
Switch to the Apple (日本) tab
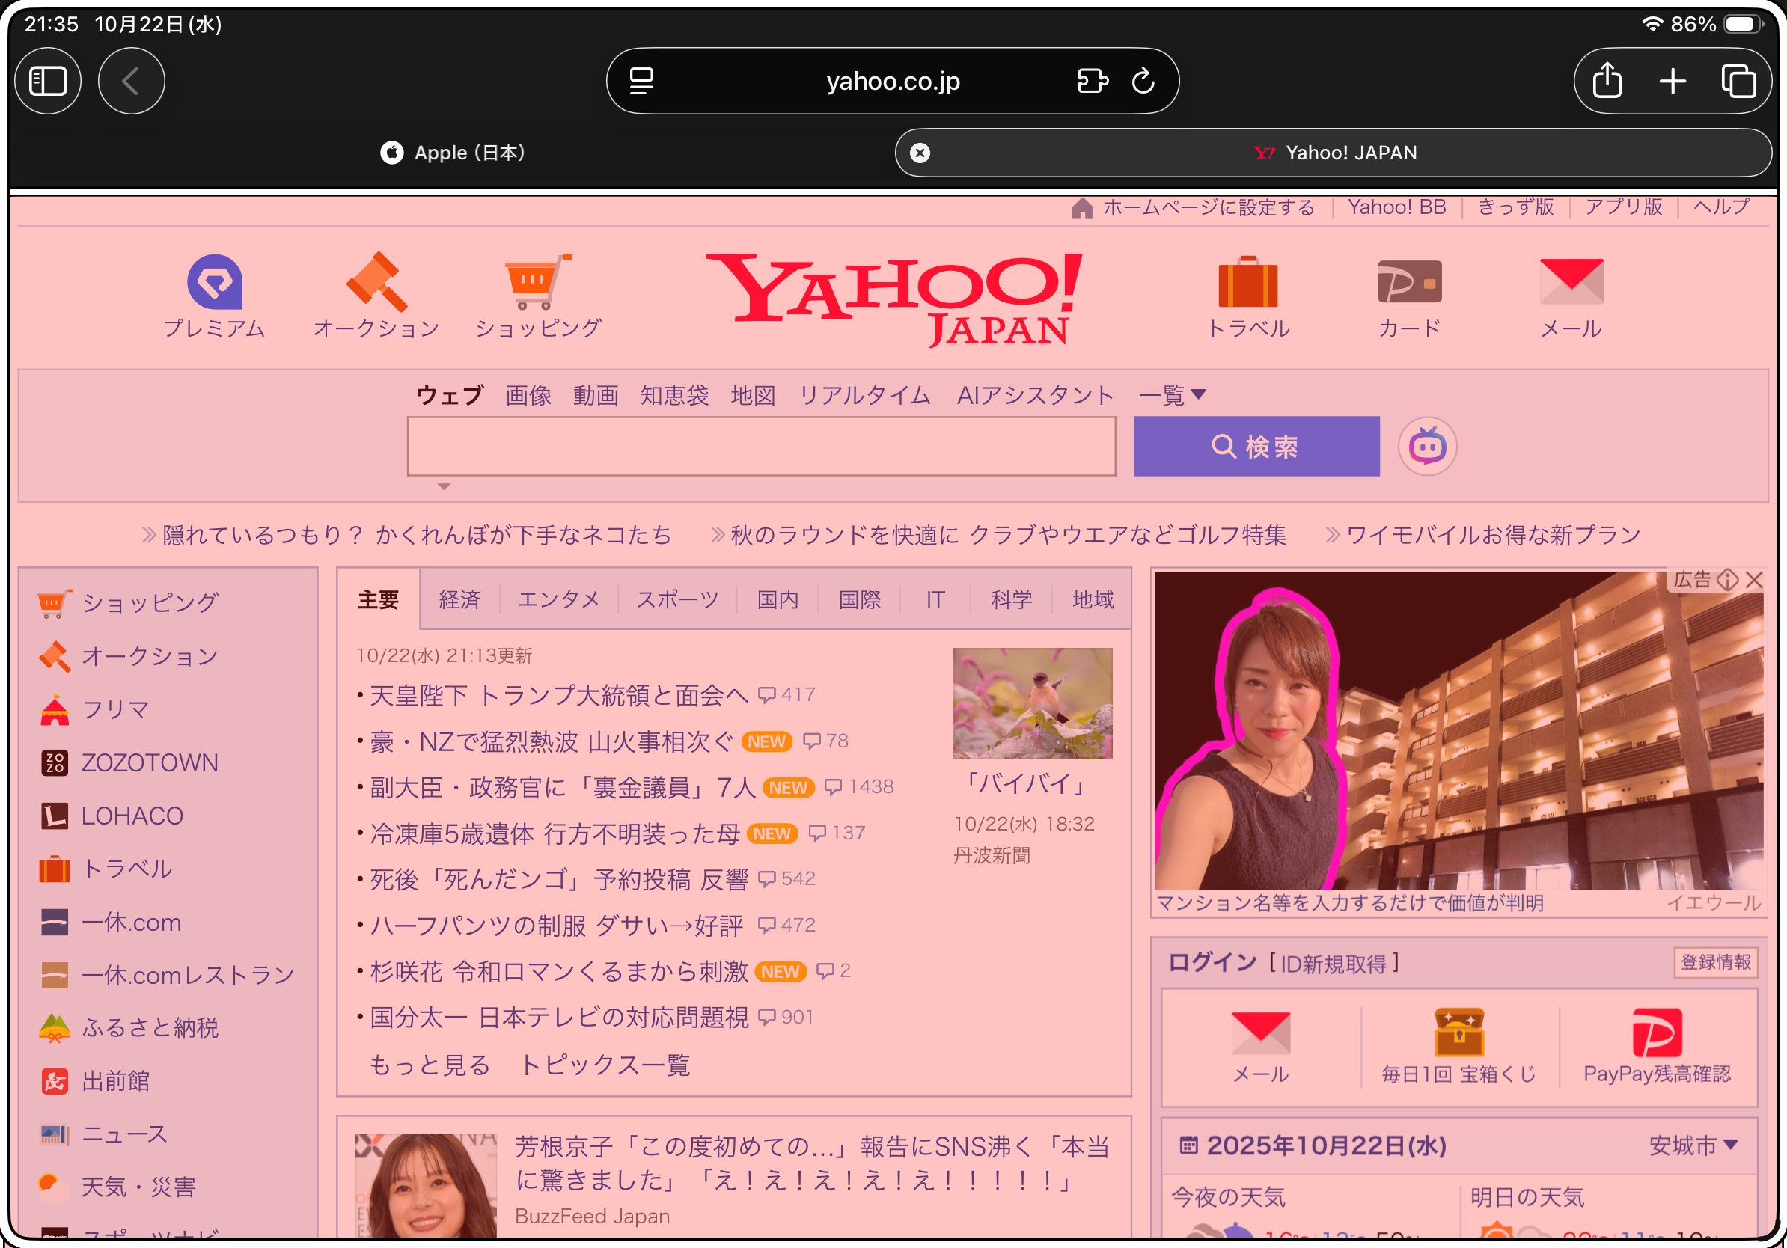coord(453,153)
